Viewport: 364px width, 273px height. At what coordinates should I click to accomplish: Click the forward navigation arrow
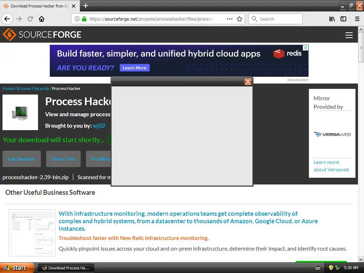[19, 19]
